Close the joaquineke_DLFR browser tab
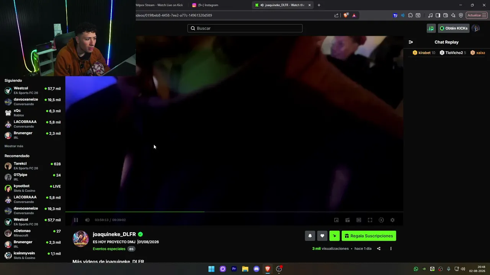The width and height of the screenshot is (490, 275). pyautogui.click(x=309, y=5)
